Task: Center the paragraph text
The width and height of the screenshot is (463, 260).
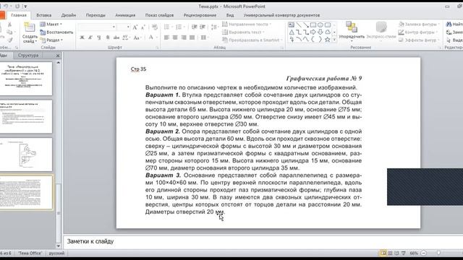Action: (175, 38)
